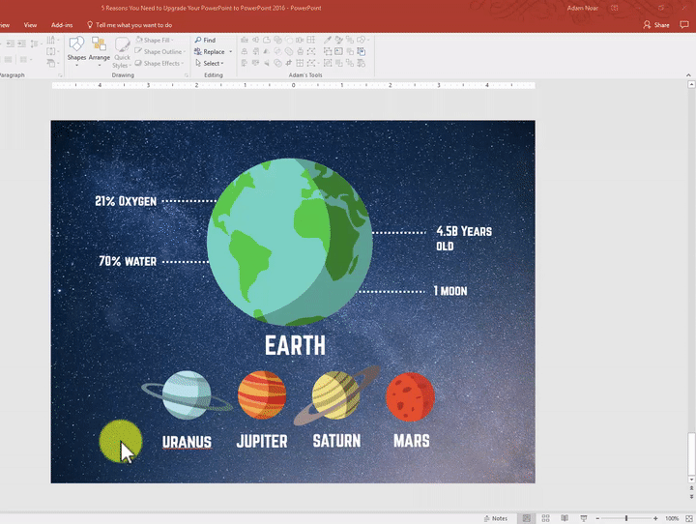The height and width of the screenshot is (524, 696).
Task: Toggle the Notes pane
Action: [495, 518]
